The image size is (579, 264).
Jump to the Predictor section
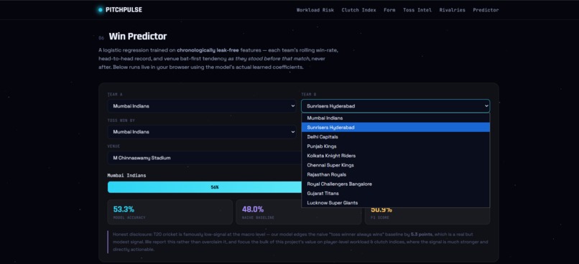point(486,10)
